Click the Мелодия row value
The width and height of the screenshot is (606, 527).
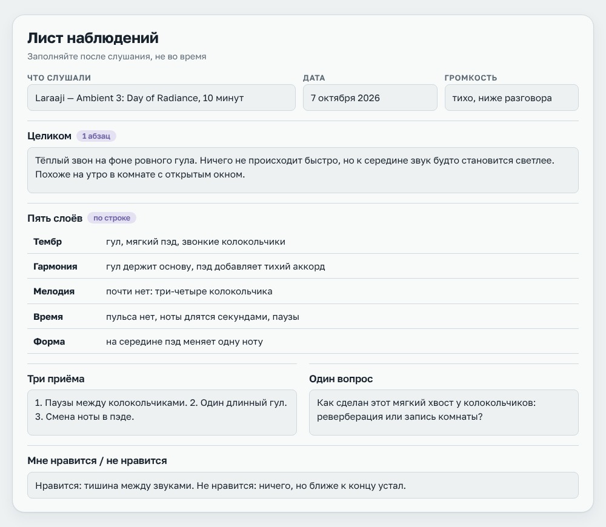pos(189,291)
